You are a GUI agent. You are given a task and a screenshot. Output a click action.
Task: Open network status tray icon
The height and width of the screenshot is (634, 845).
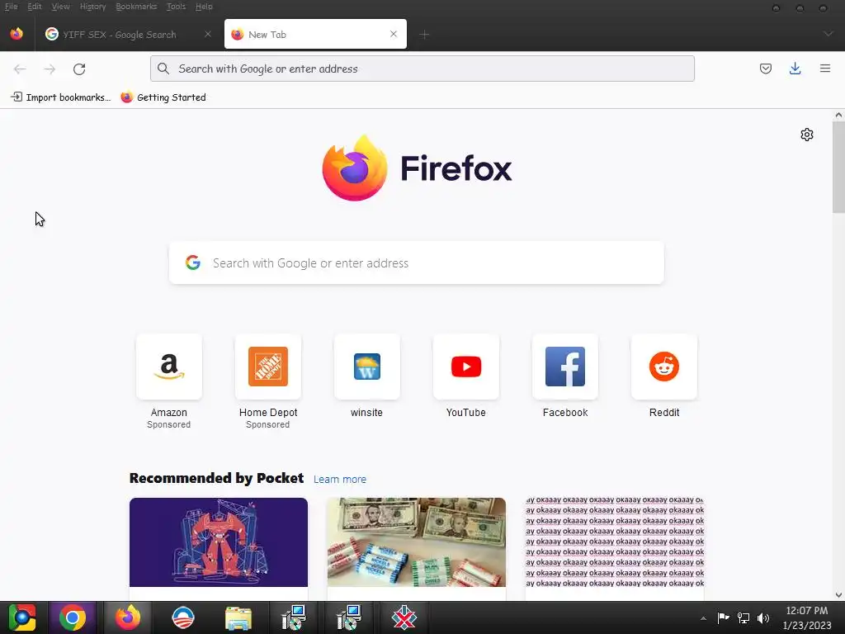pyautogui.click(x=744, y=617)
